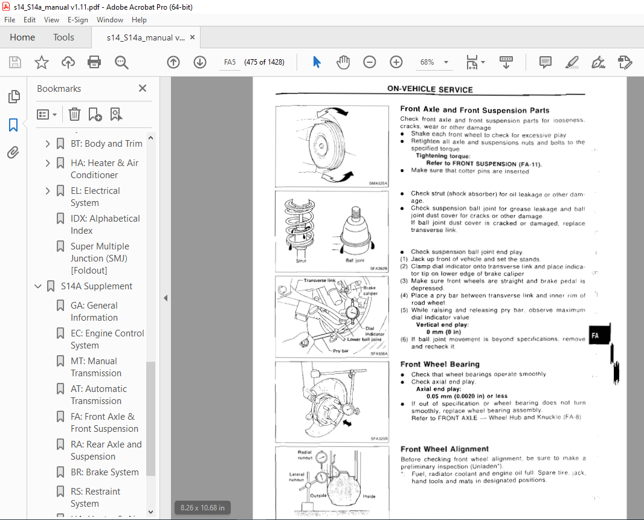
Task: Go to next page arrow
Action: pos(200,62)
